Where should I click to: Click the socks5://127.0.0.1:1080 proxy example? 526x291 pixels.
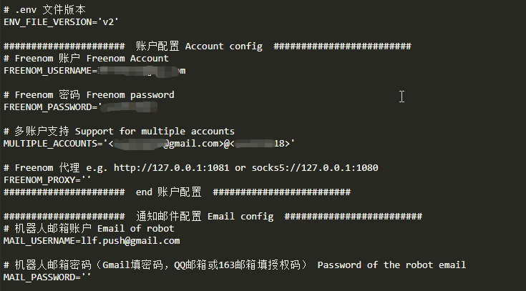click(315, 168)
